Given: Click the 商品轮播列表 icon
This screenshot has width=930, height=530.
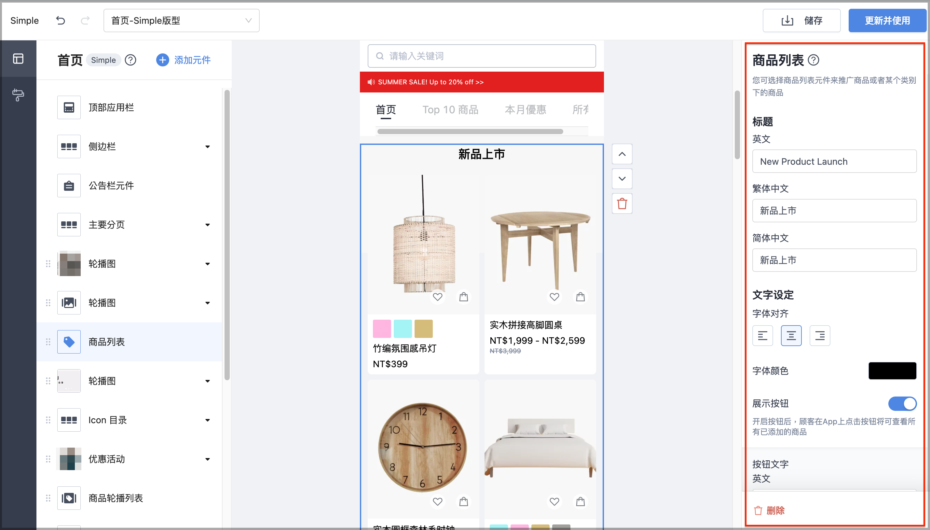Looking at the screenshot, I should (x=69, y=498).
